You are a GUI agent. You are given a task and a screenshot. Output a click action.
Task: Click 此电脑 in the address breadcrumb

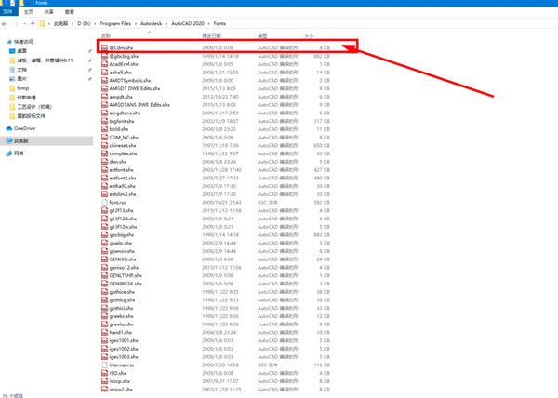click(x=60, y=23)
